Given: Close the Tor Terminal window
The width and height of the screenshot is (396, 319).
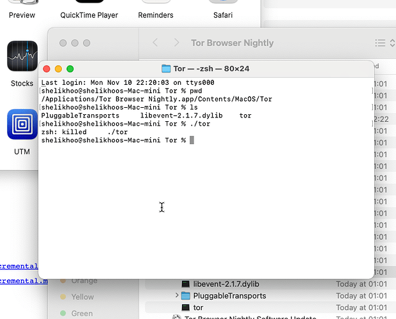Looking at the screenshot, I should 47,69.
